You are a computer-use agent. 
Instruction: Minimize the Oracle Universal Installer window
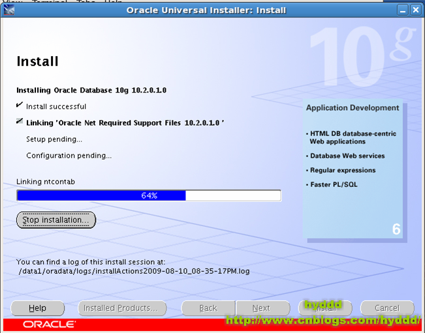(x=403, y=10)
